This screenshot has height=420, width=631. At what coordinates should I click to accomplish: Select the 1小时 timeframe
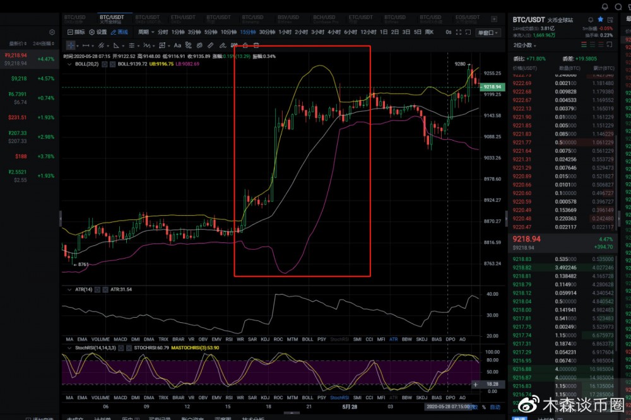pyautogui.click(x=285, y=32)
